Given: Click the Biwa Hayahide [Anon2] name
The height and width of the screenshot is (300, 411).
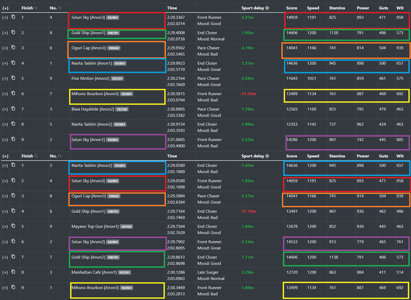Looking at the screenshot, I should click(93, 109).
